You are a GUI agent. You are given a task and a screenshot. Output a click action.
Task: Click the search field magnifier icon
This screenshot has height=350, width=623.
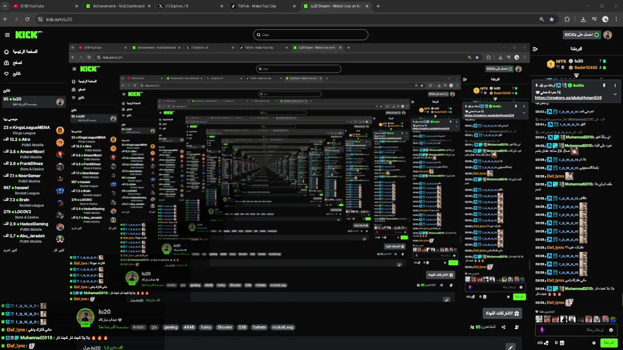[x=258, y=35]
